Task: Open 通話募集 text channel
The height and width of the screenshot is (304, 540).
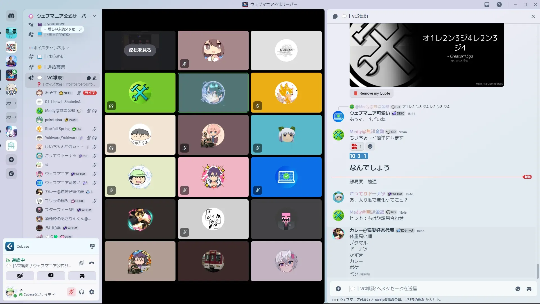Action: [x=56, y=67]
